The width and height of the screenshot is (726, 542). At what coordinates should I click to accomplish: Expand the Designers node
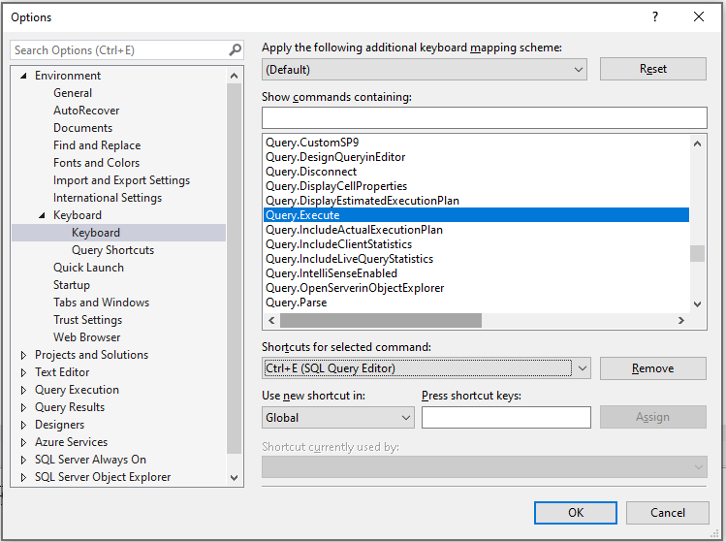coord(23,425)
